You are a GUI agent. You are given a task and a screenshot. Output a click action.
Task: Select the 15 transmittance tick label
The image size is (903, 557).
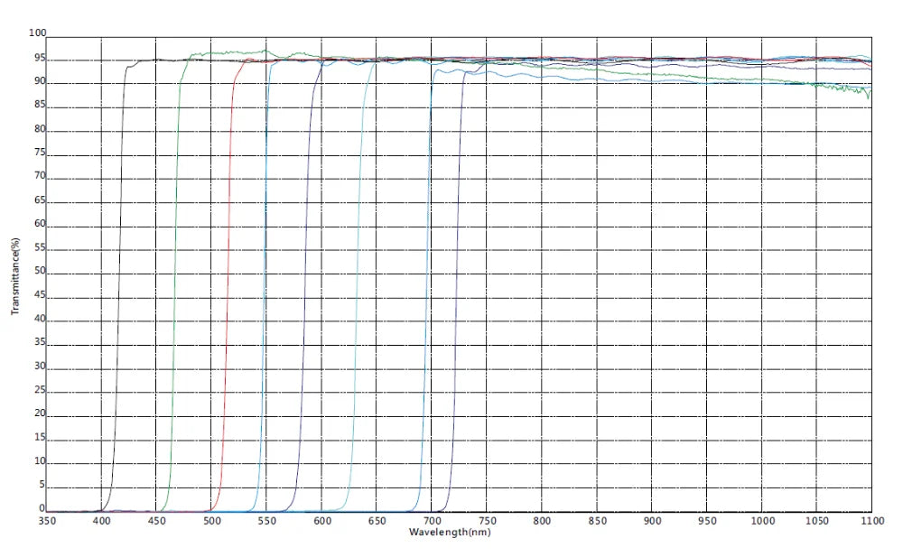[40, 437]
